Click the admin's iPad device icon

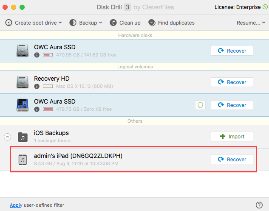coord(23,160)
